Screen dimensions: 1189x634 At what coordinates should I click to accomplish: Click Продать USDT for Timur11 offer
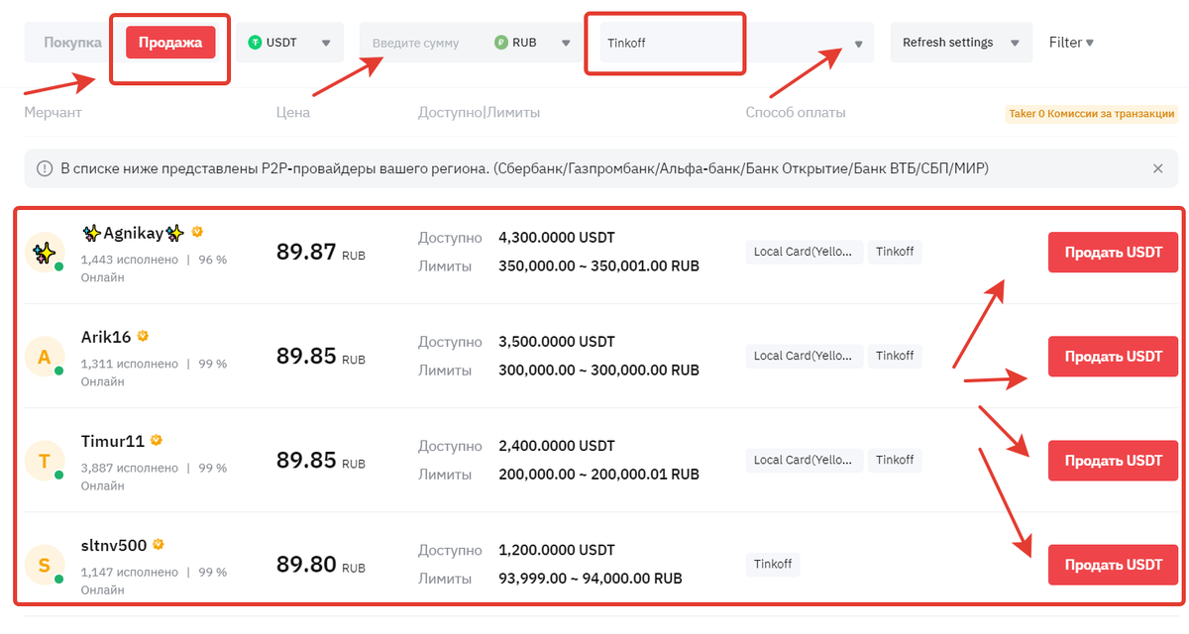click(1113, 461)
